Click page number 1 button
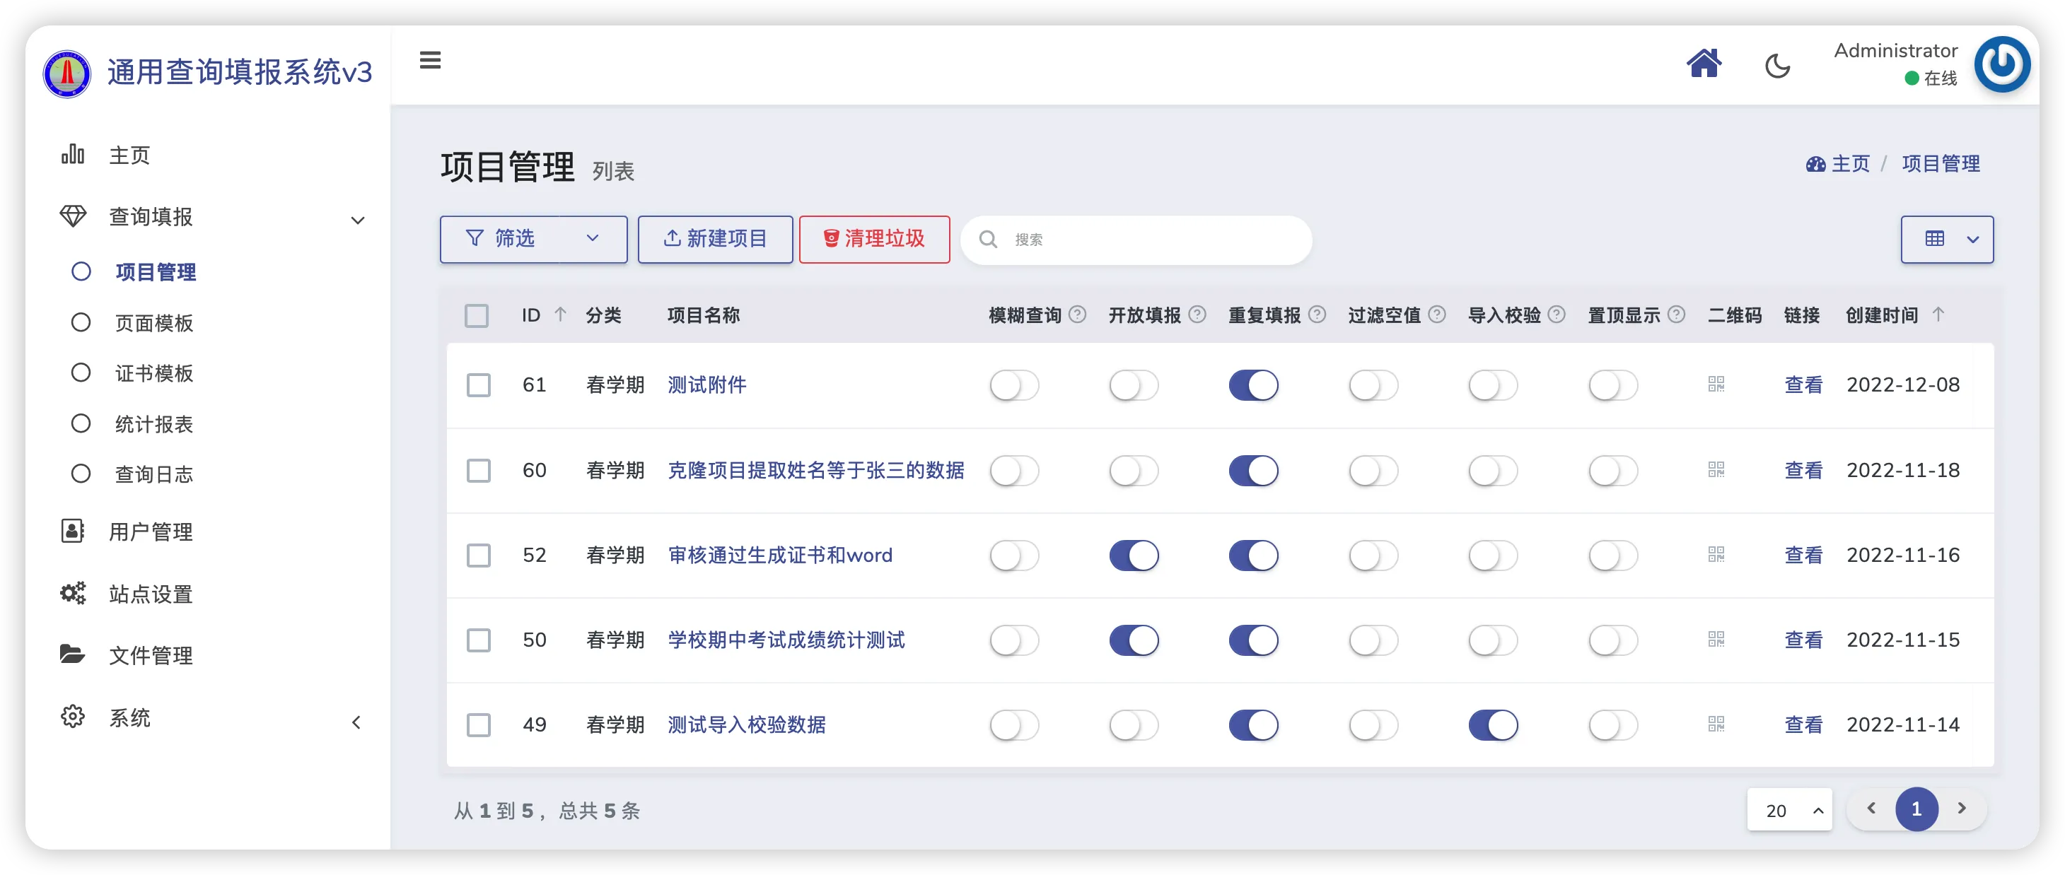 point(1916,809)
